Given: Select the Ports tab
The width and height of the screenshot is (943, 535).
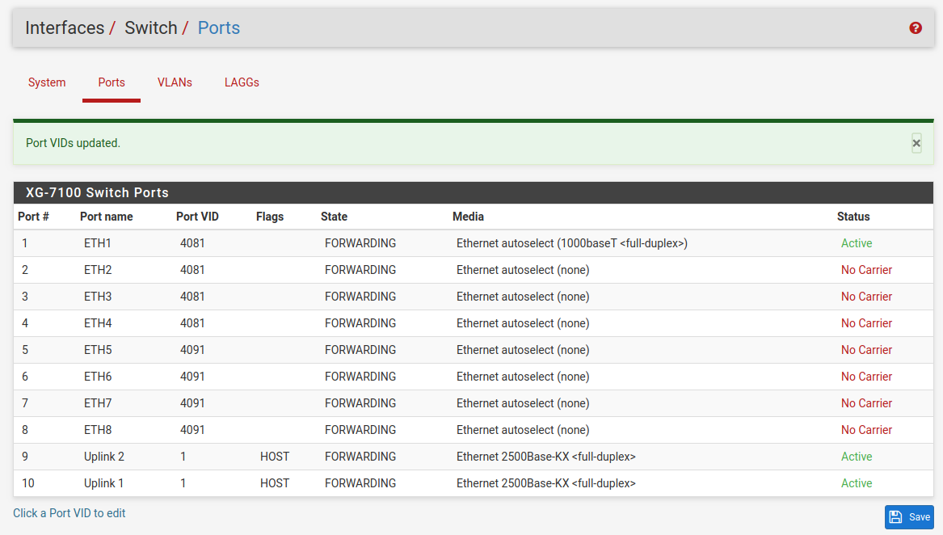Looking at the screenshot, I should [112, 82].
